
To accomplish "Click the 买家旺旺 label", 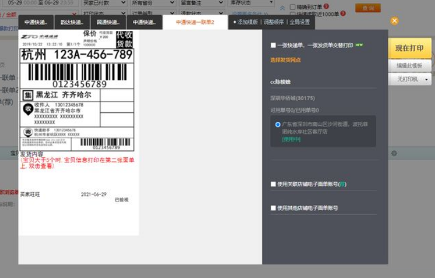I will coord(30,195).
